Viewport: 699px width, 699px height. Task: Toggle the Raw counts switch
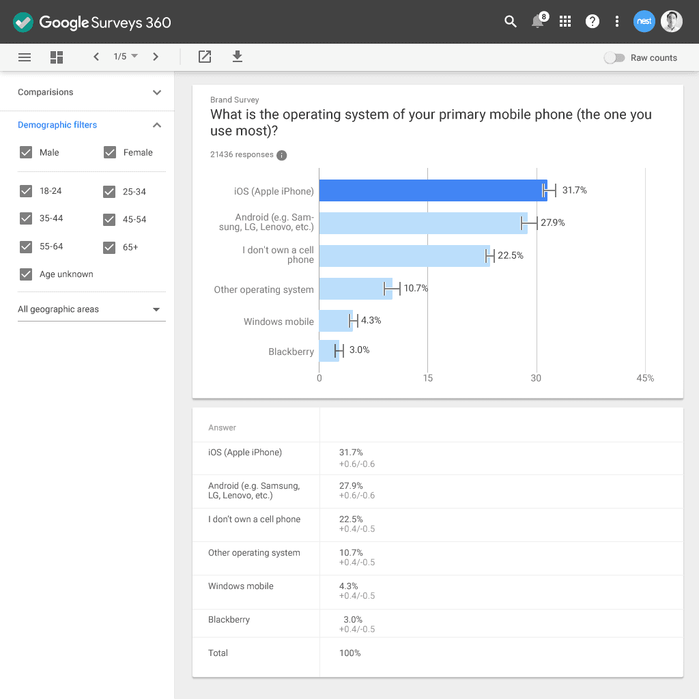614,58
